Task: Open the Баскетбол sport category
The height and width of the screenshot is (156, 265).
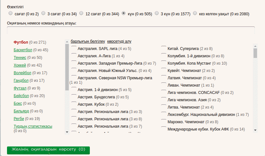Action: coord(23,50)
